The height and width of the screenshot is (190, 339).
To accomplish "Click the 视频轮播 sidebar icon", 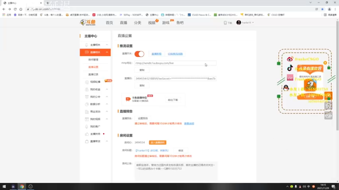I will [87, 82].
